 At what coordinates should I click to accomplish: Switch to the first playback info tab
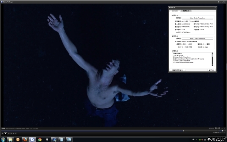pos(175,11)
